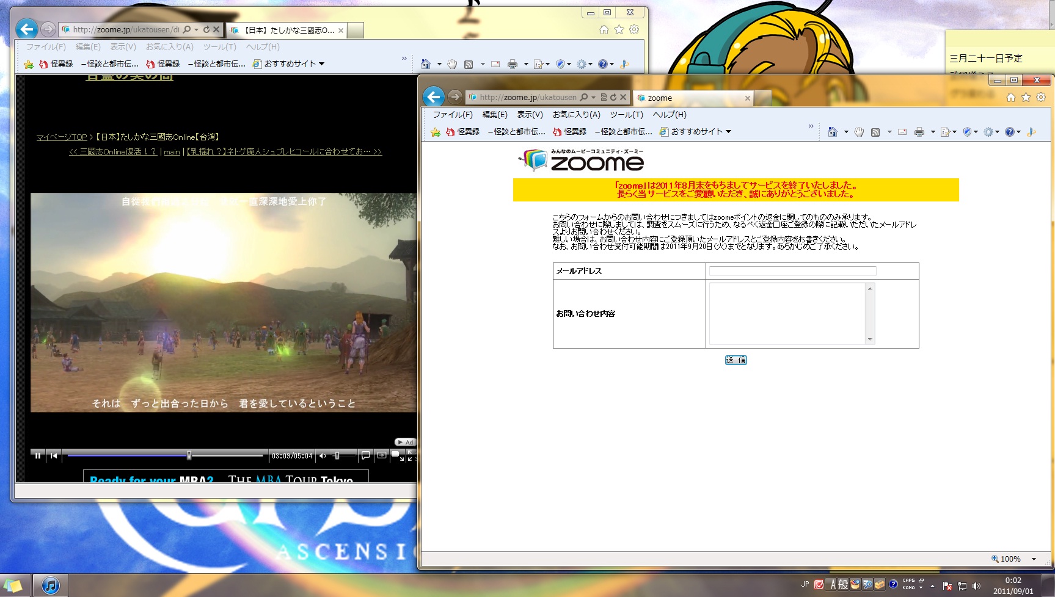Image resolution: width=1055 pixels, height=597 pixels.
Task: Select the zoome tab in front window
Action: 693,98
